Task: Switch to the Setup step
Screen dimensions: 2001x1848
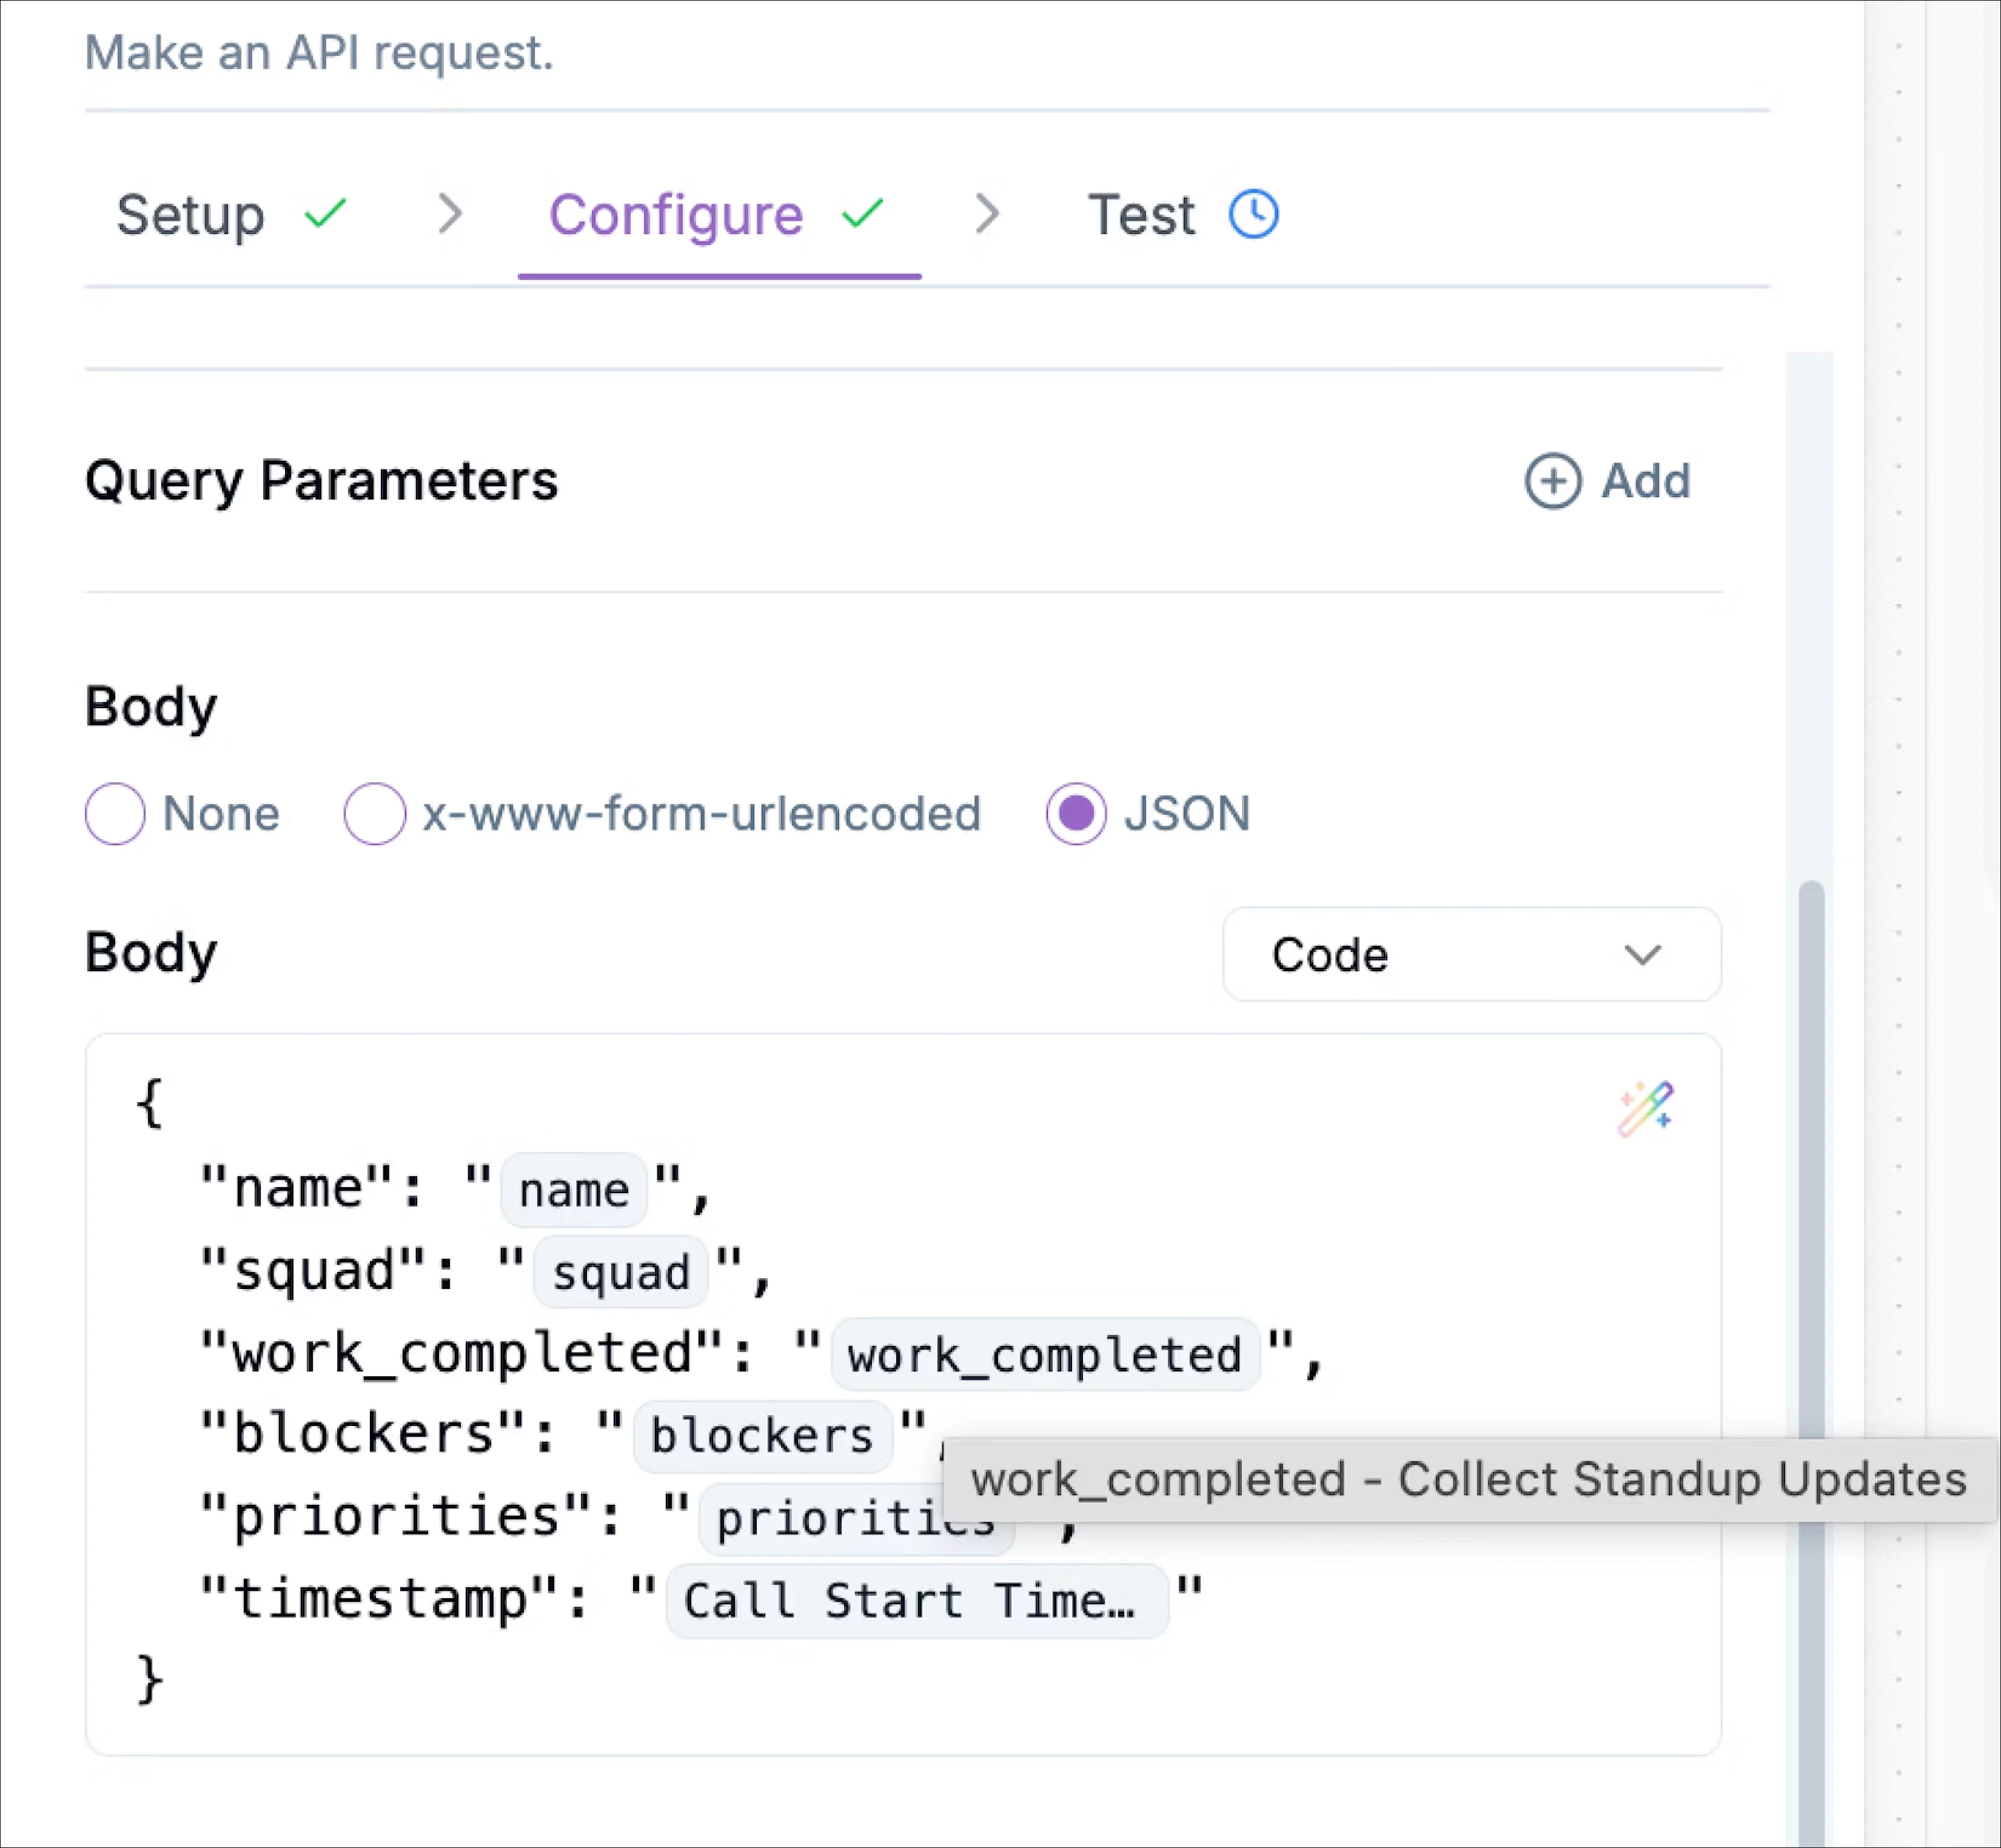Action: coord(191,213)
